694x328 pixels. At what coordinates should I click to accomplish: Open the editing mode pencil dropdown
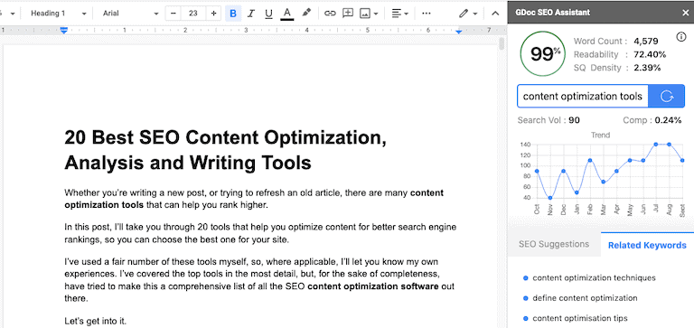click(x=468, y=14)
